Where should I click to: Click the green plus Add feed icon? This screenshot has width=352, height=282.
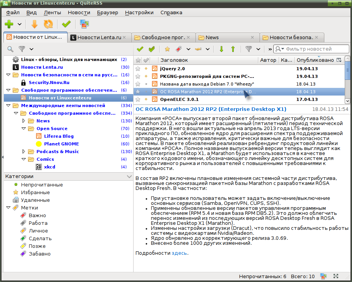tap(9, 24)
